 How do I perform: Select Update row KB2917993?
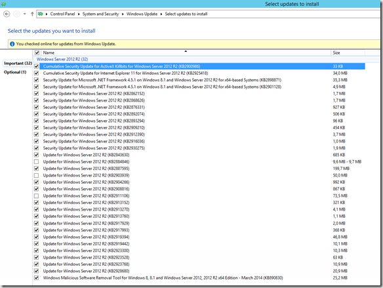[x=199, y=230]
